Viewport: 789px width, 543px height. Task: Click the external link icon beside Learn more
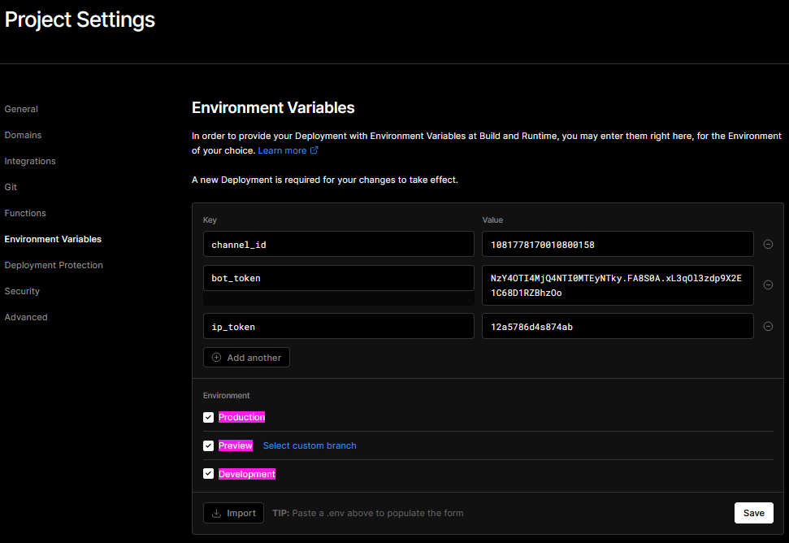[x=314, y=150]
